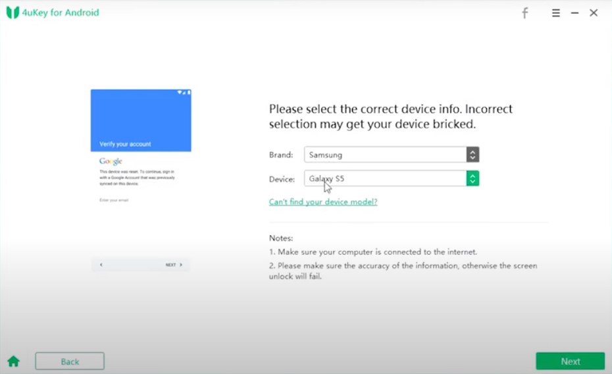Click the Verify your account phone illustration

tap(141, 180)
